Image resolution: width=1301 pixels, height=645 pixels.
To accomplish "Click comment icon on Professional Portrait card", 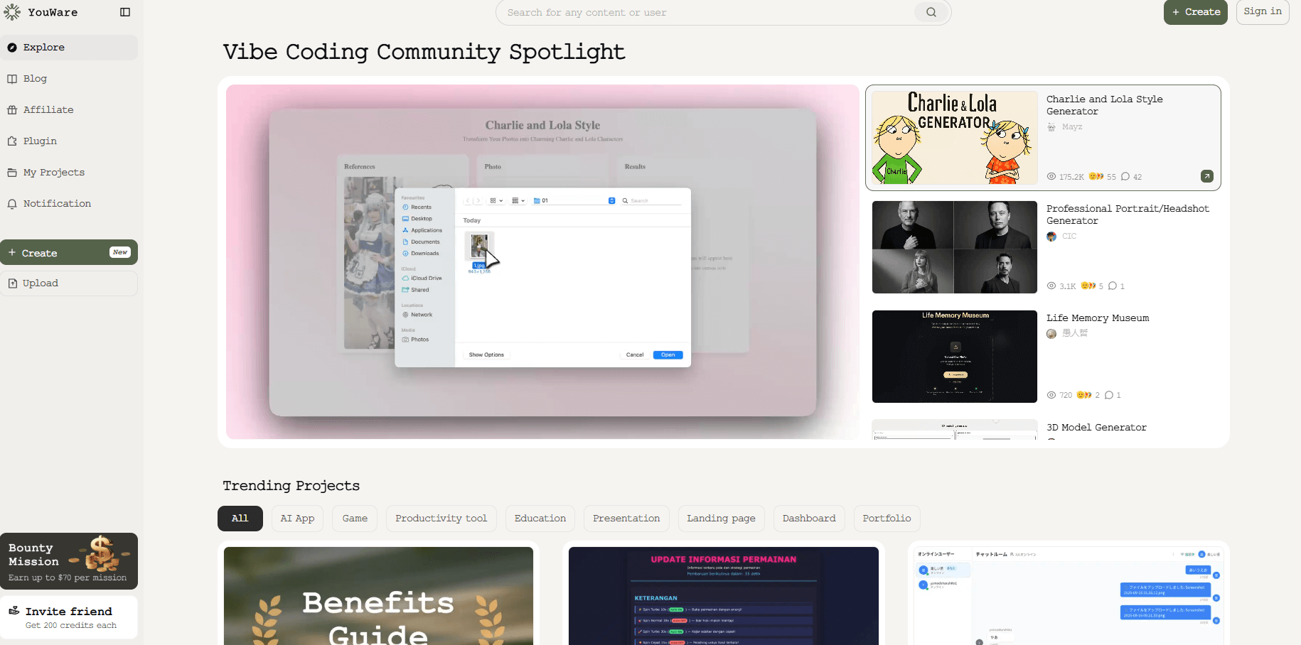I will pyautogui.click(x=1113, y=286).
